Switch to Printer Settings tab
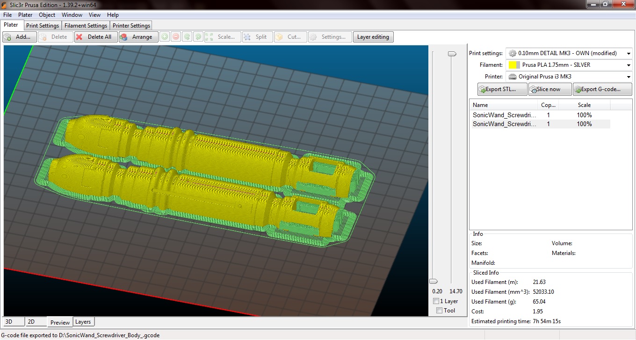636x340 pixels. [x=131, y=26]
